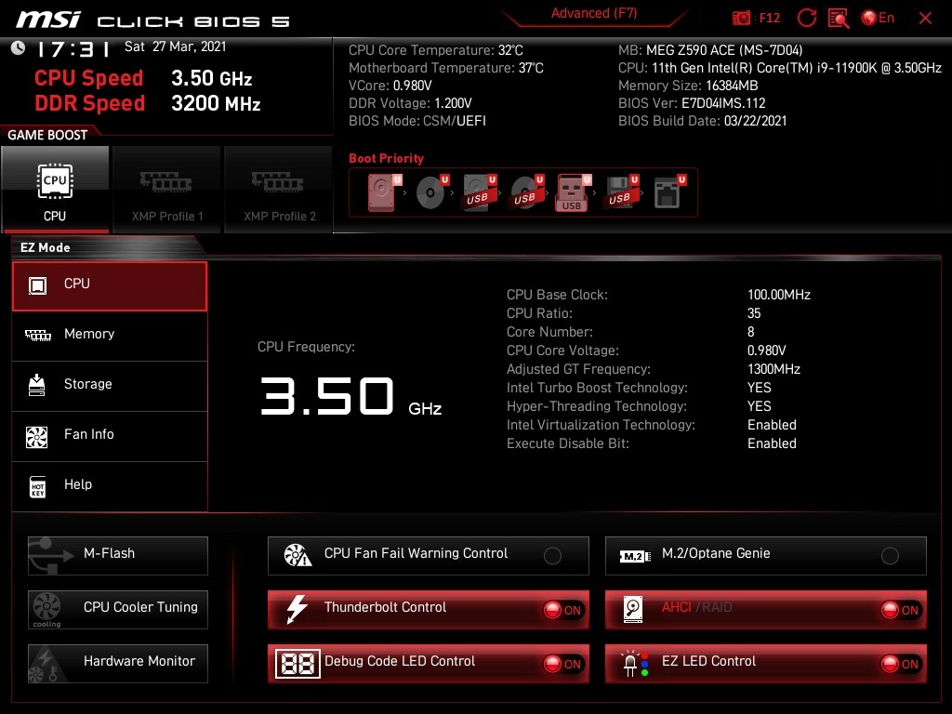The height and width of the screenshot is (714, 952).
Task: Click the M.2 module icon
Action: coord(635,556)
